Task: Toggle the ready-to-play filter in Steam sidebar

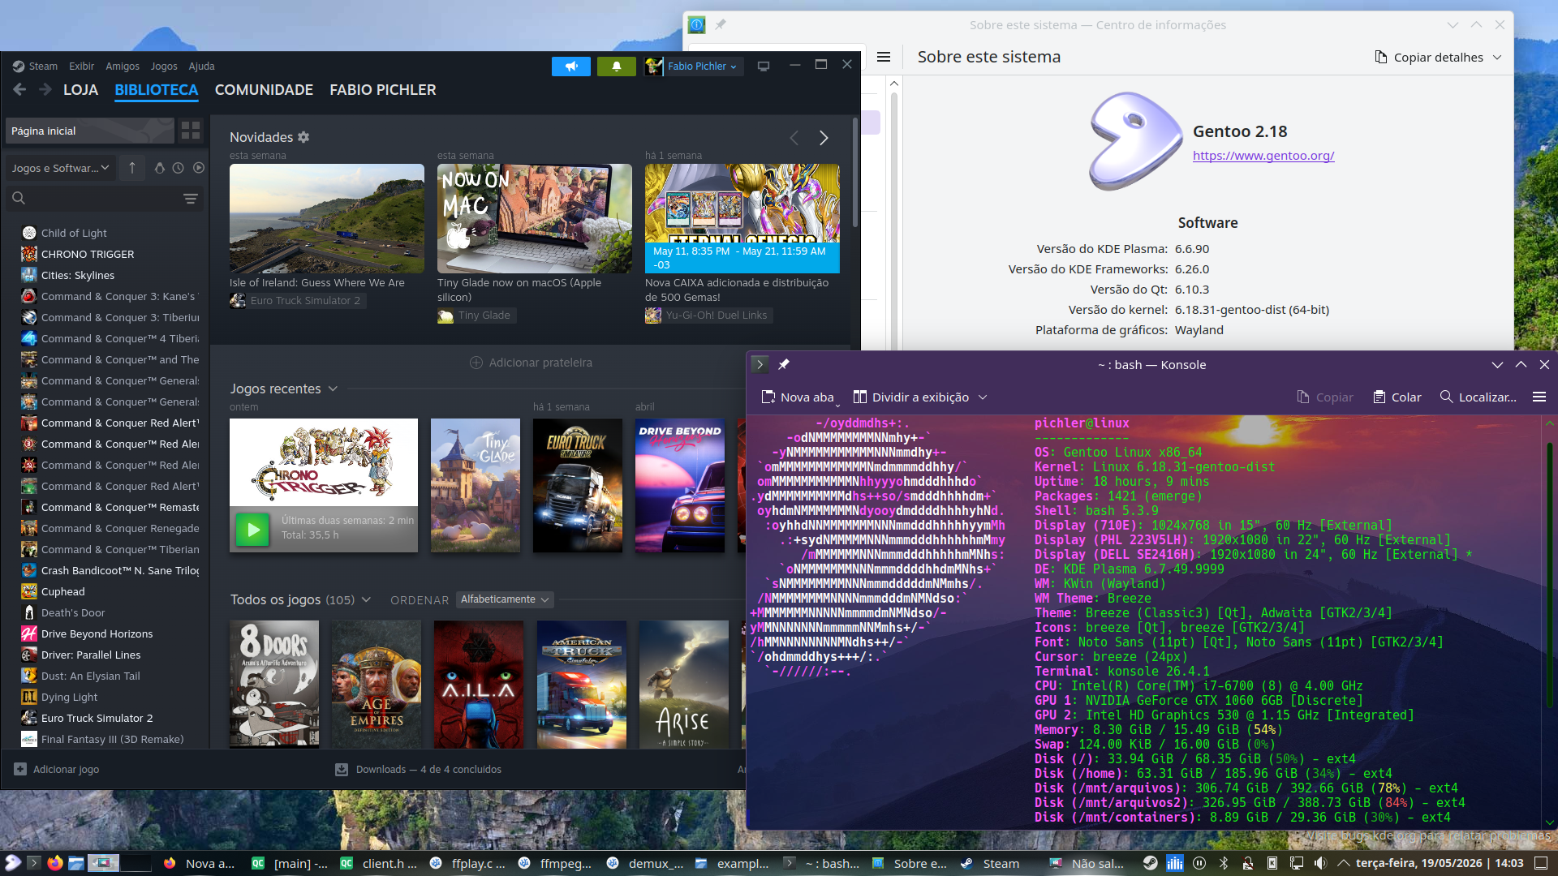Action: click(199, 168)
